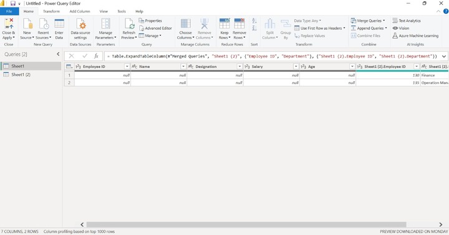Click the Close & Apply icon
The height and width of the screenshot is (235, 449).
pos(9,24)
